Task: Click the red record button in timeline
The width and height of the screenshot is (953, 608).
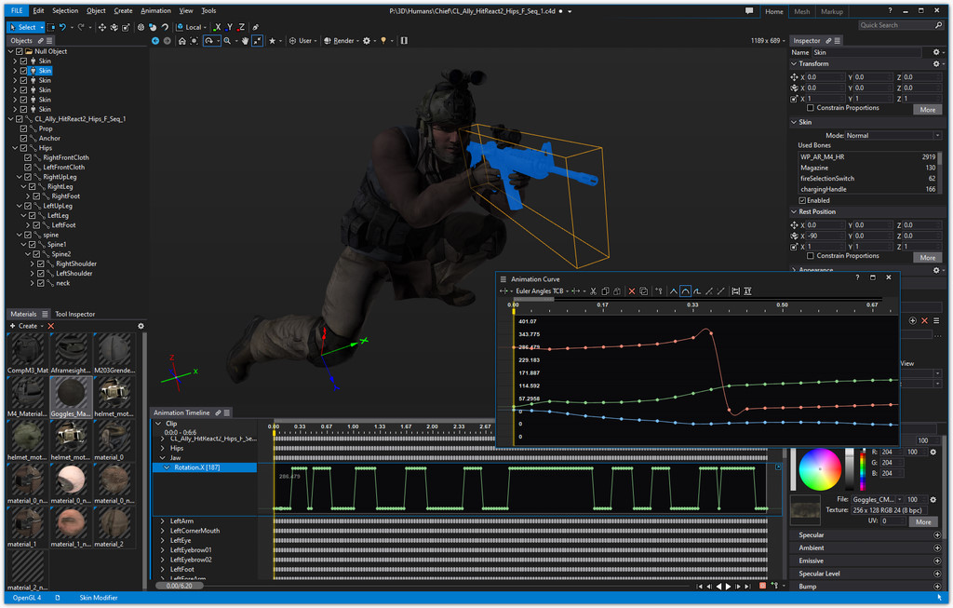Action: pos(762,586)
